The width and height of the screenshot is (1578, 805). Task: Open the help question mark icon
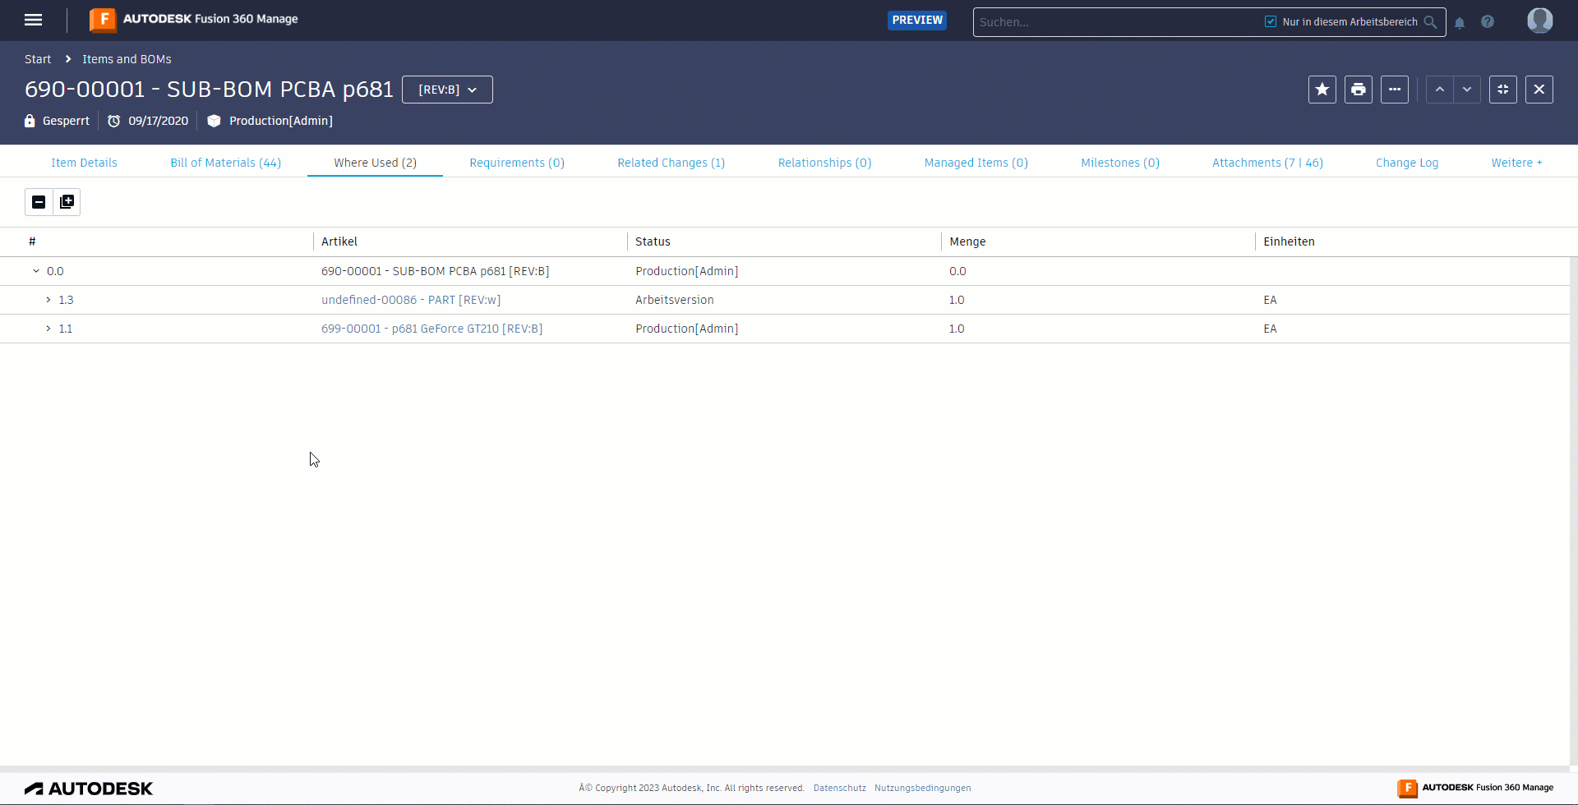click(x=1488, y=22)
